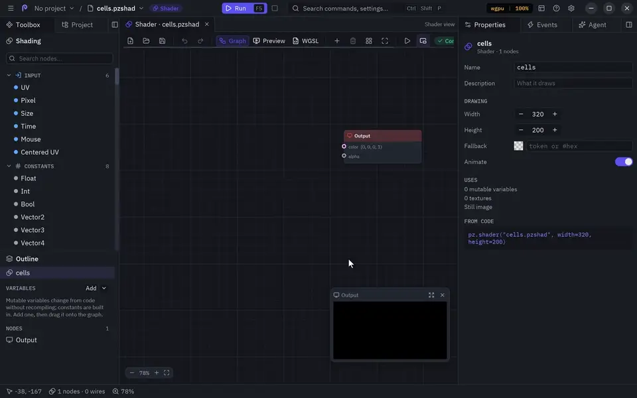Switch to the WGSL code view
Viewport: 637px width, 398px height.
(305, 41)
